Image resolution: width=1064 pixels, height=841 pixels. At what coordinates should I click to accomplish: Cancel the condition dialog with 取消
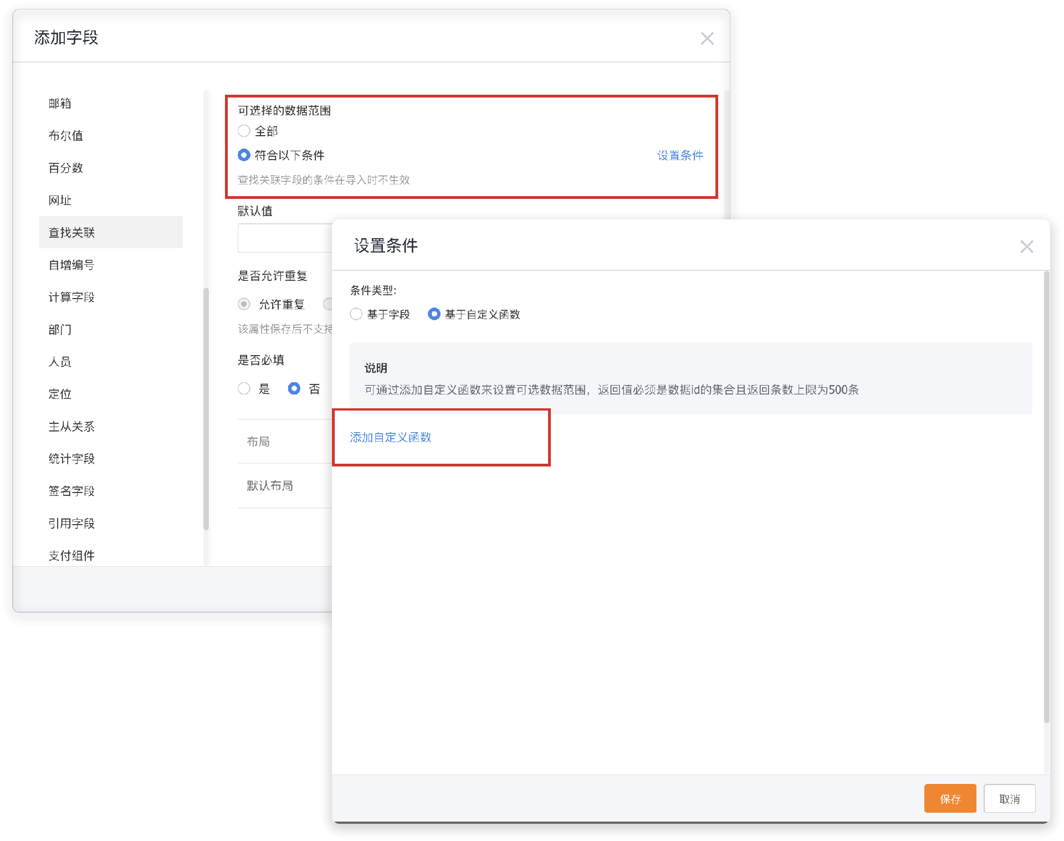click(x=1009, y=798)
